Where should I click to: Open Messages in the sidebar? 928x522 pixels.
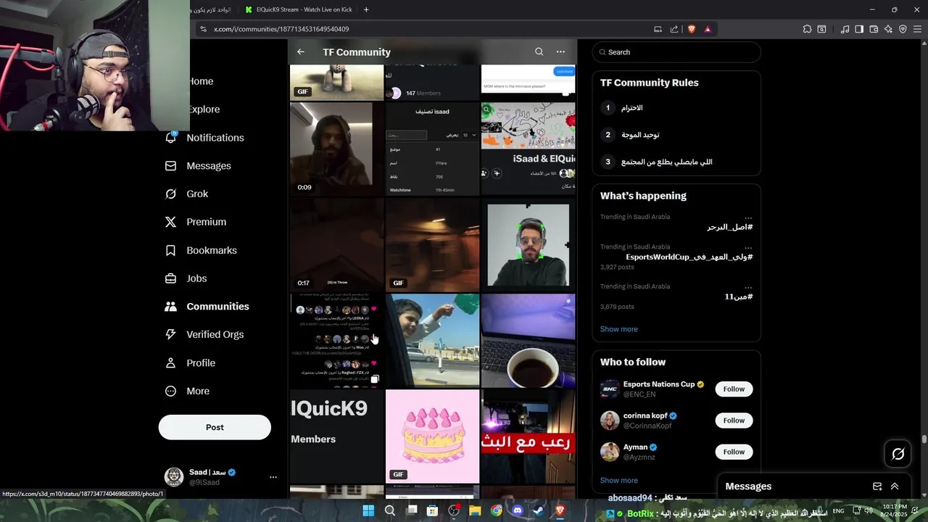click(x=199, y=166)
